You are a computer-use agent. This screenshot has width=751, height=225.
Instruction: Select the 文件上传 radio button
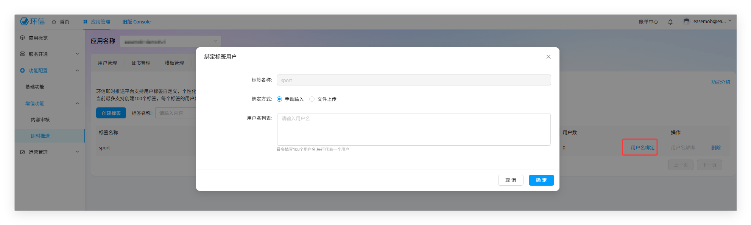312,99
